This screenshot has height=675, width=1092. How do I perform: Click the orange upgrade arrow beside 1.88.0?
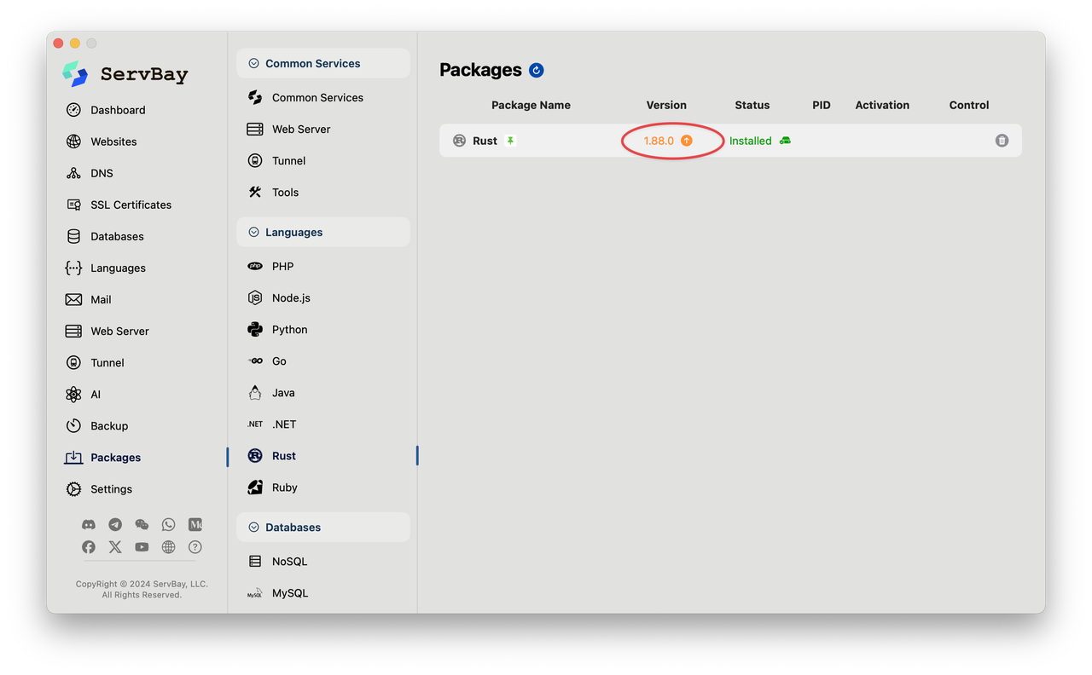tap(687, 141)
